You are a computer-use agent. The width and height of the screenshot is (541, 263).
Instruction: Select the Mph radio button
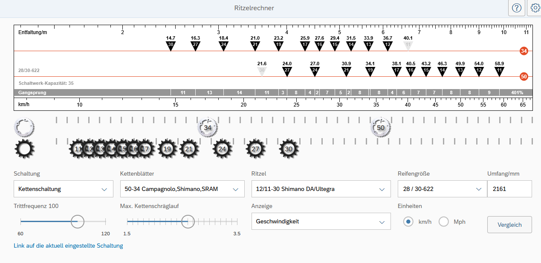point(444,222)
